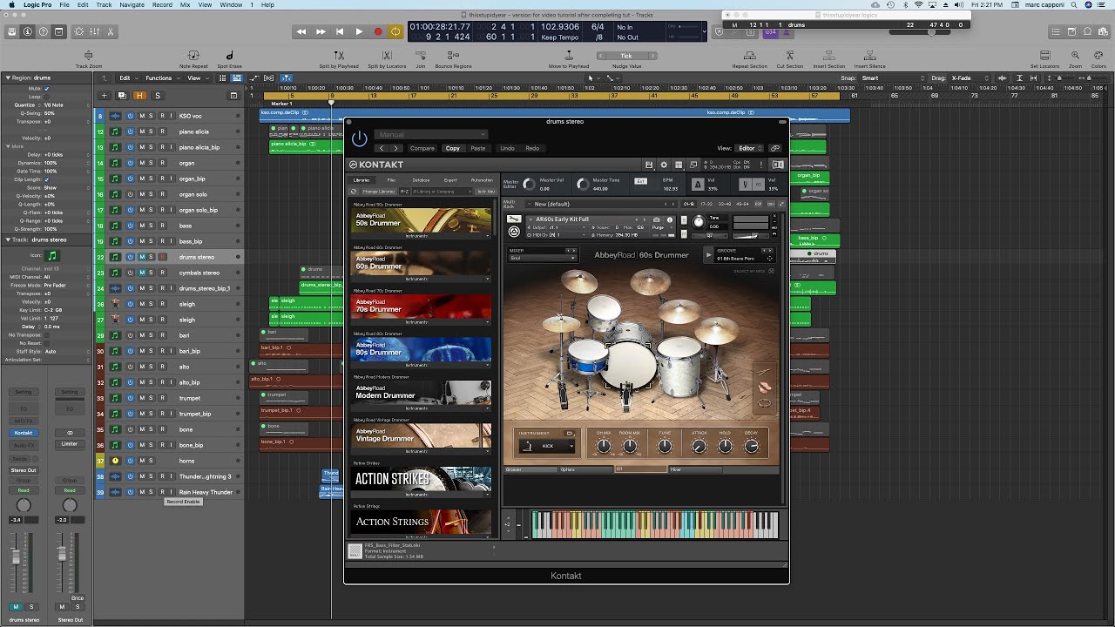Open Quick Help question mark button

pyautogui.click(x=44, y=31)
